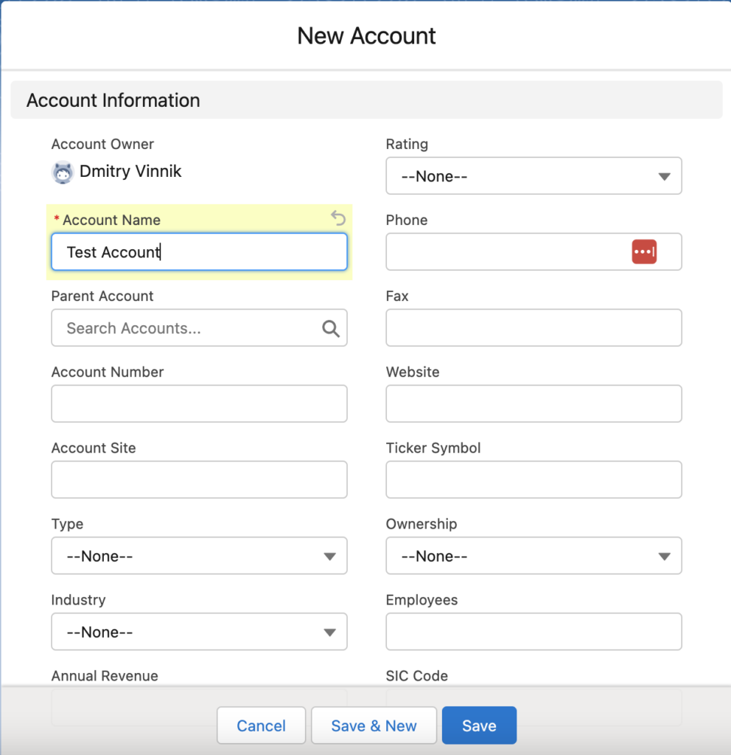Click the Employees input field
Viewport: 731px width, 755px height.
534,632
